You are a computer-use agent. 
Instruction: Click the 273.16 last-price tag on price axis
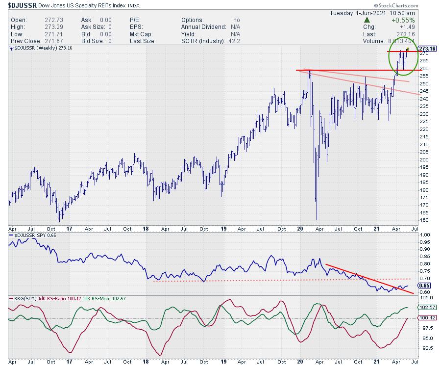coord(428,49)
